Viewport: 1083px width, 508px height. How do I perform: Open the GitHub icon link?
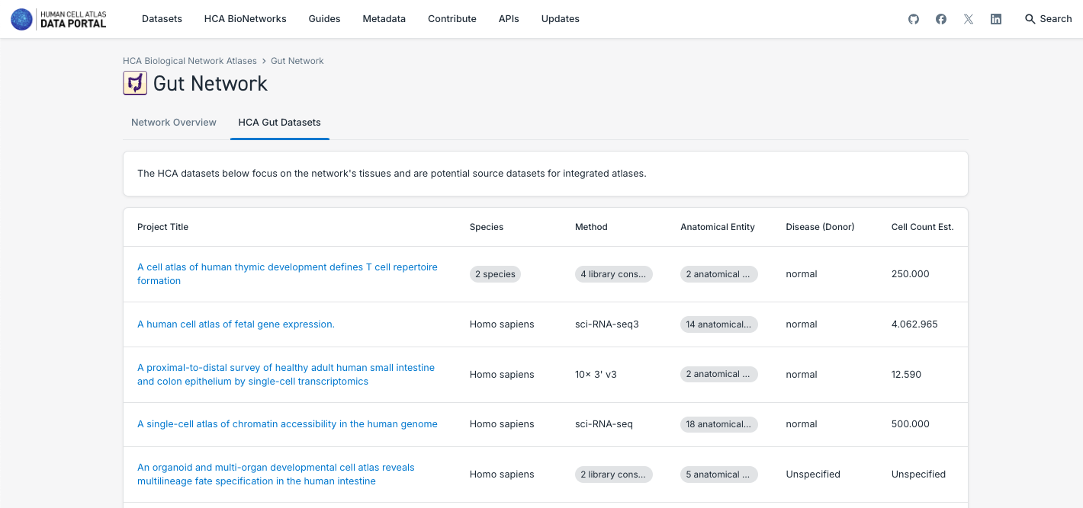pyautogui.click(x=914, y=19)
